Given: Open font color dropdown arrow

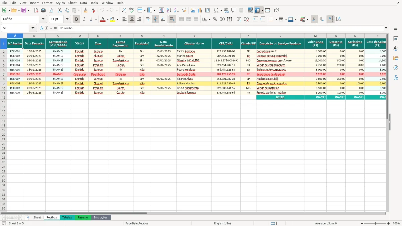Looking at the screenshot, I should pyautogui.click(x=107, y=19).
